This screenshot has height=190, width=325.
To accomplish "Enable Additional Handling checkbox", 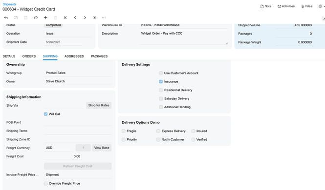I will click(161, 107).
